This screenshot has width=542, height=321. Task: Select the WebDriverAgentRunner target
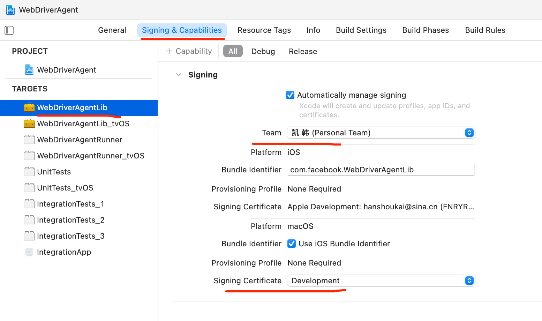point(79,140)
